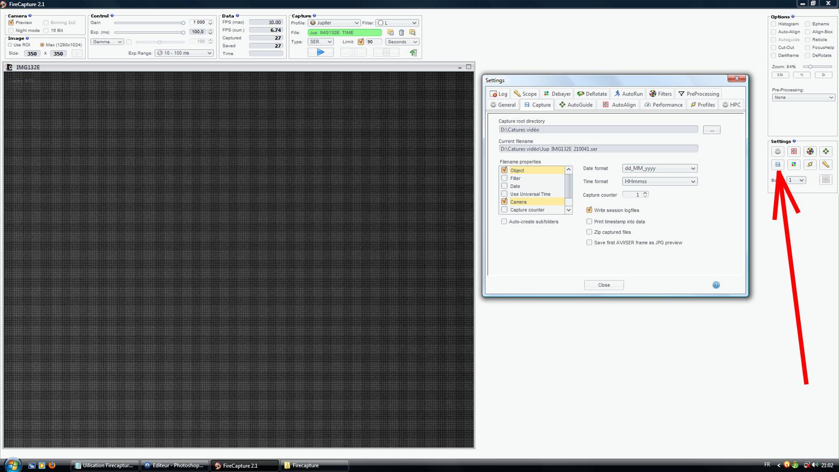The height and width of the screenshot is (472, 839).
Task: Open the telescope settings icon
Action: 826,165
